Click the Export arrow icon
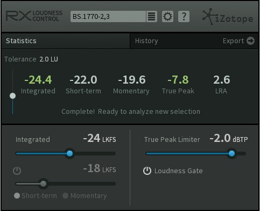The height and width of the screenshot is (211, 260). tap(250, 41)
